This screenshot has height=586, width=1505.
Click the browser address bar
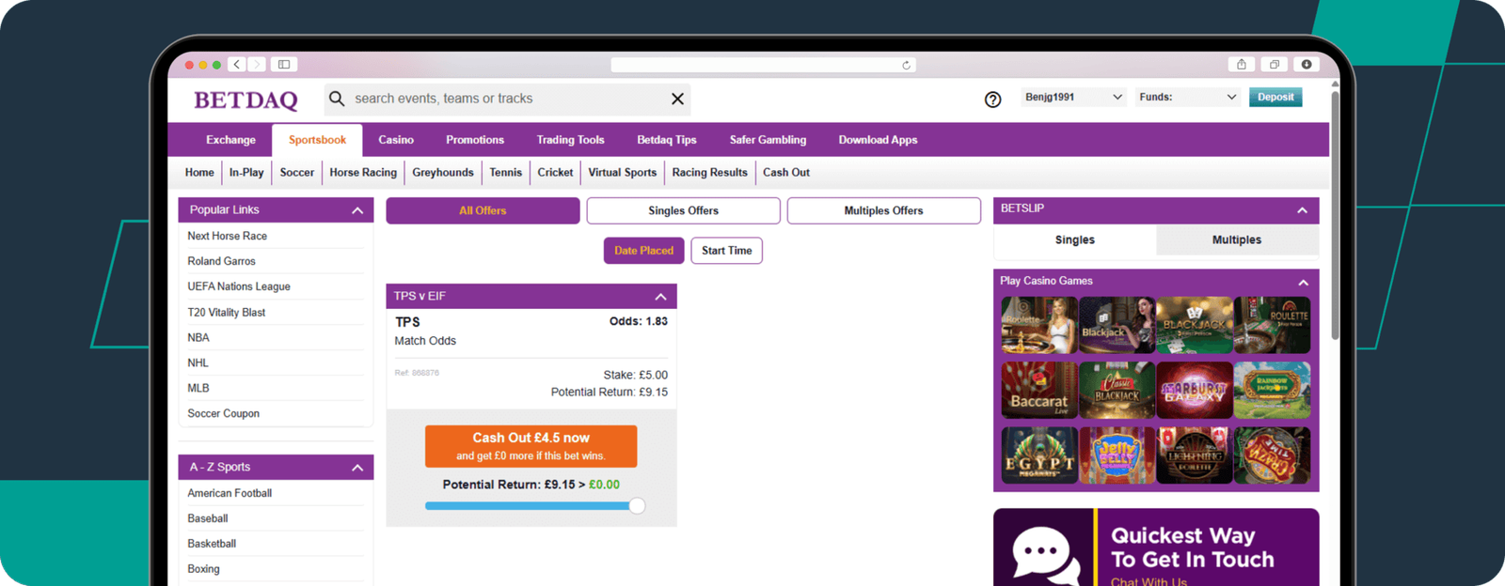tap(764, 65)
